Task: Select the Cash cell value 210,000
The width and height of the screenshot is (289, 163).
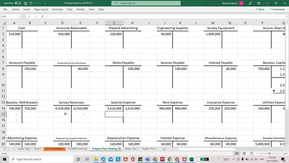Action: pos(14,34)
